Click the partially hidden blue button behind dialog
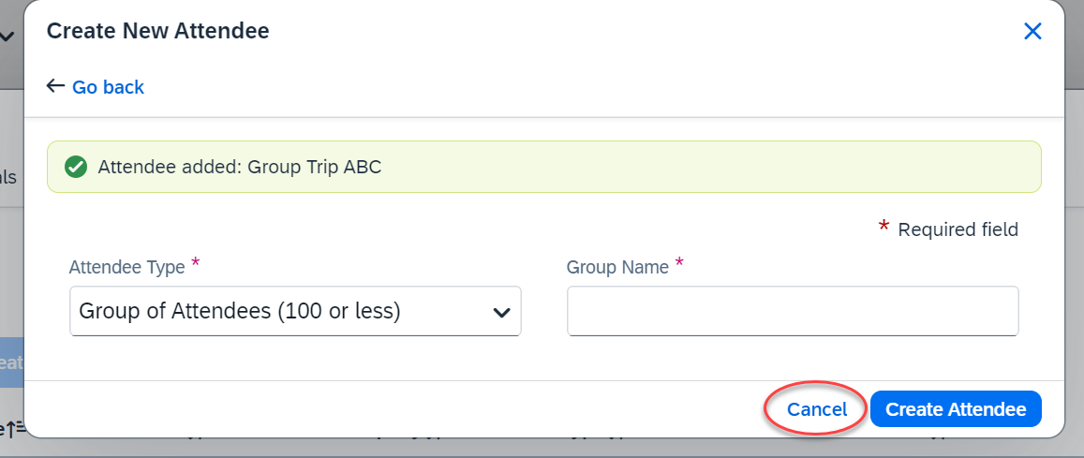Viewport: 1084px width, 458px height. [12, 362]
